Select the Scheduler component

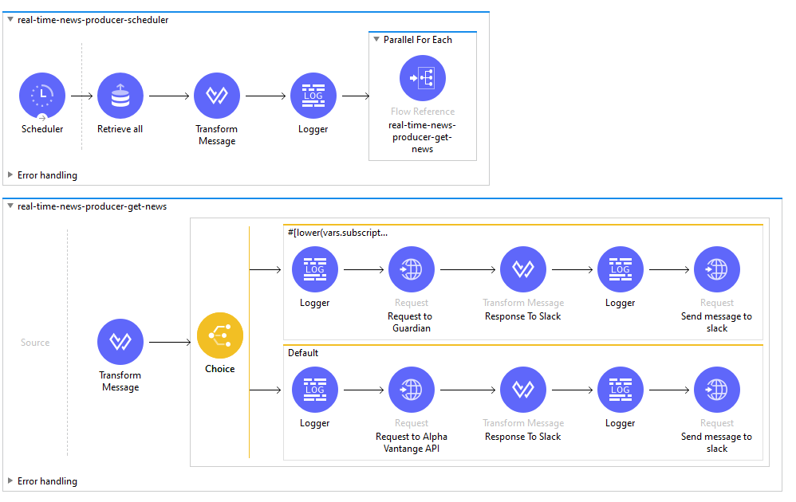click(x=42, y=95)
